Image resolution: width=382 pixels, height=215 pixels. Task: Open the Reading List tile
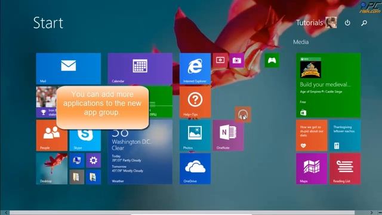[345, 168]
